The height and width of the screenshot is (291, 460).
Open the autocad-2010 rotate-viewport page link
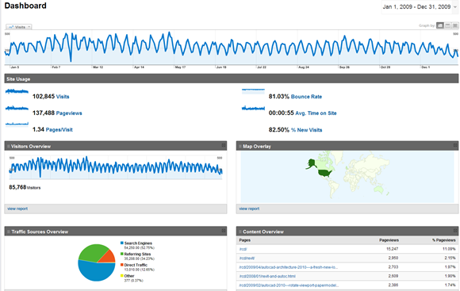click(289, 285)
